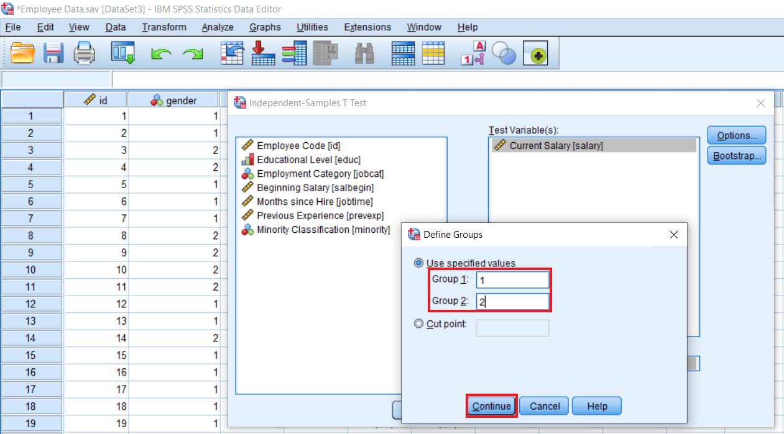This screenshot has width=784, height=434.
Task: Open the Utilities menu
Action: click(313, 27)
